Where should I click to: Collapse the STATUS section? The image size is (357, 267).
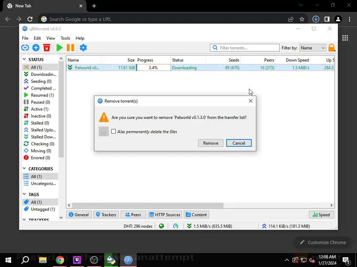25,59
